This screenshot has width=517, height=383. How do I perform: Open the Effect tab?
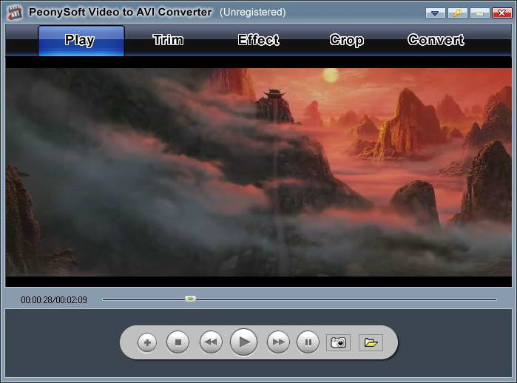click(x=259, y=40)
